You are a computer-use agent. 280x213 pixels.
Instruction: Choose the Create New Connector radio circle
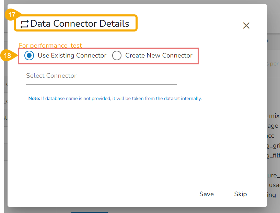click(x=117, y=55)
